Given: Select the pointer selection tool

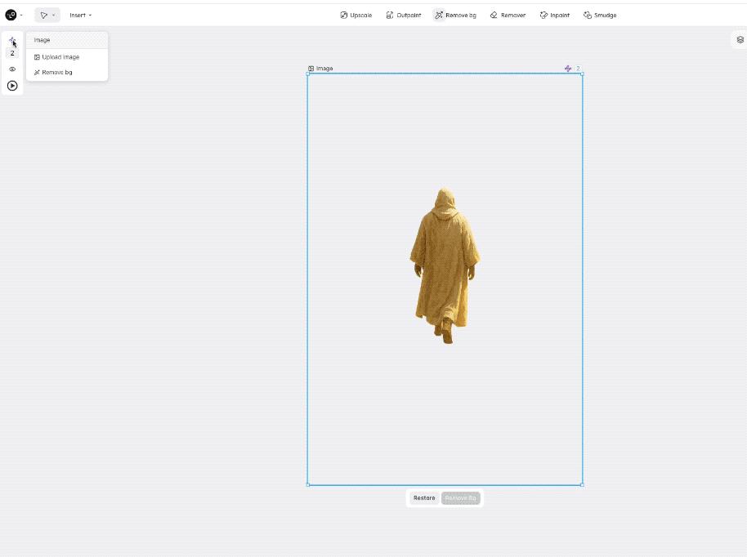Looking at the screenshot, I should [44, 16].
